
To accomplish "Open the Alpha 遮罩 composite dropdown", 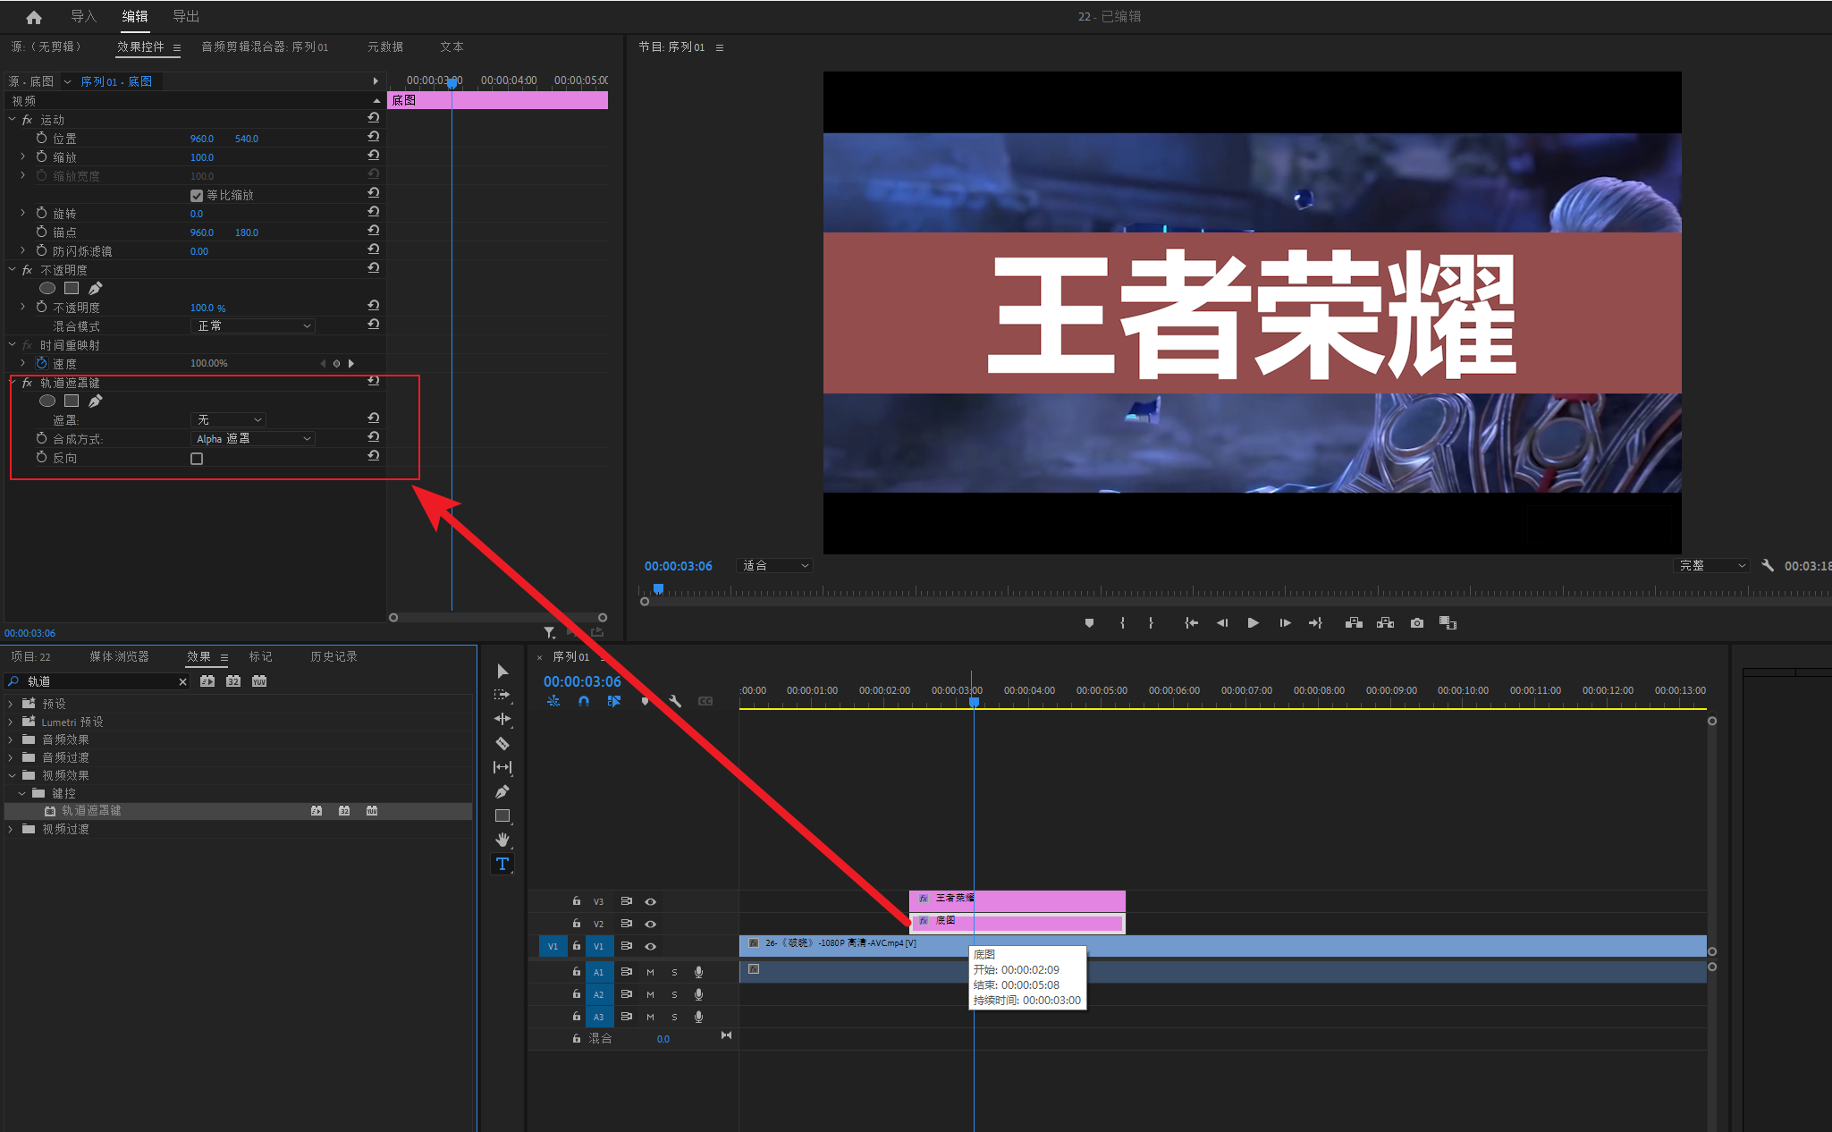I will coord(253,438).
